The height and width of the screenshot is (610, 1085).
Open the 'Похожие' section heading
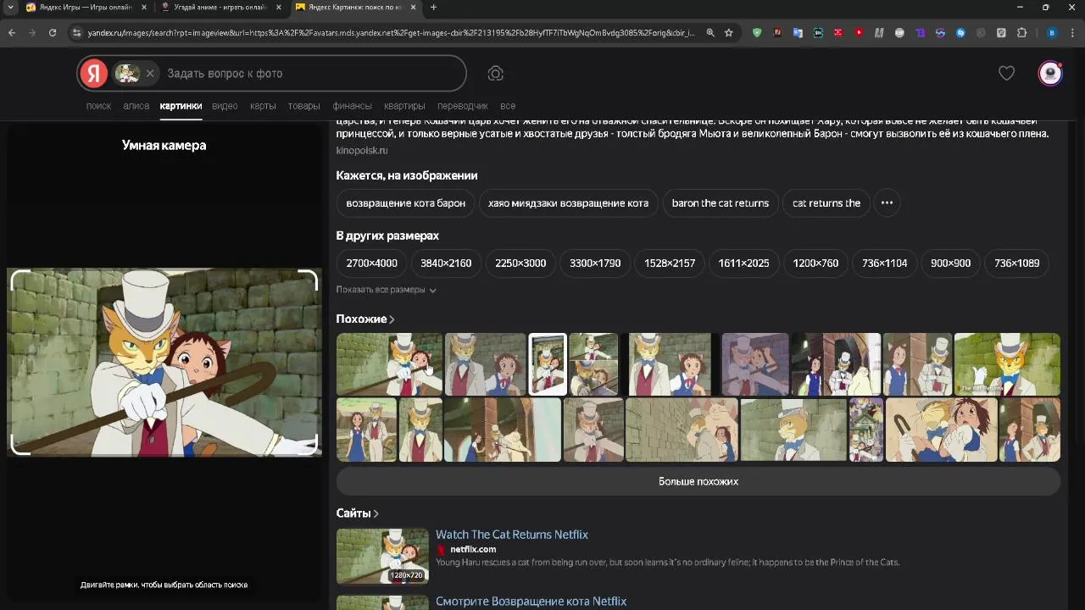pos(365,319)
